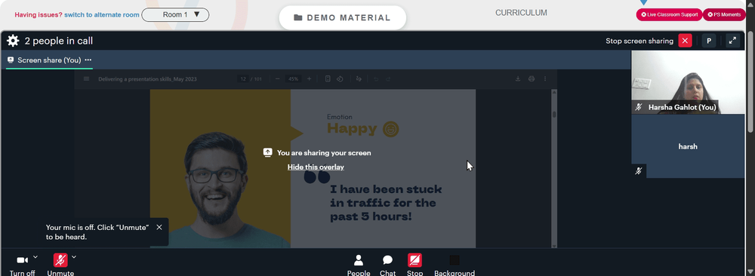Open Background effects
The image size is (755, 276).
click(x=455, y=265)
